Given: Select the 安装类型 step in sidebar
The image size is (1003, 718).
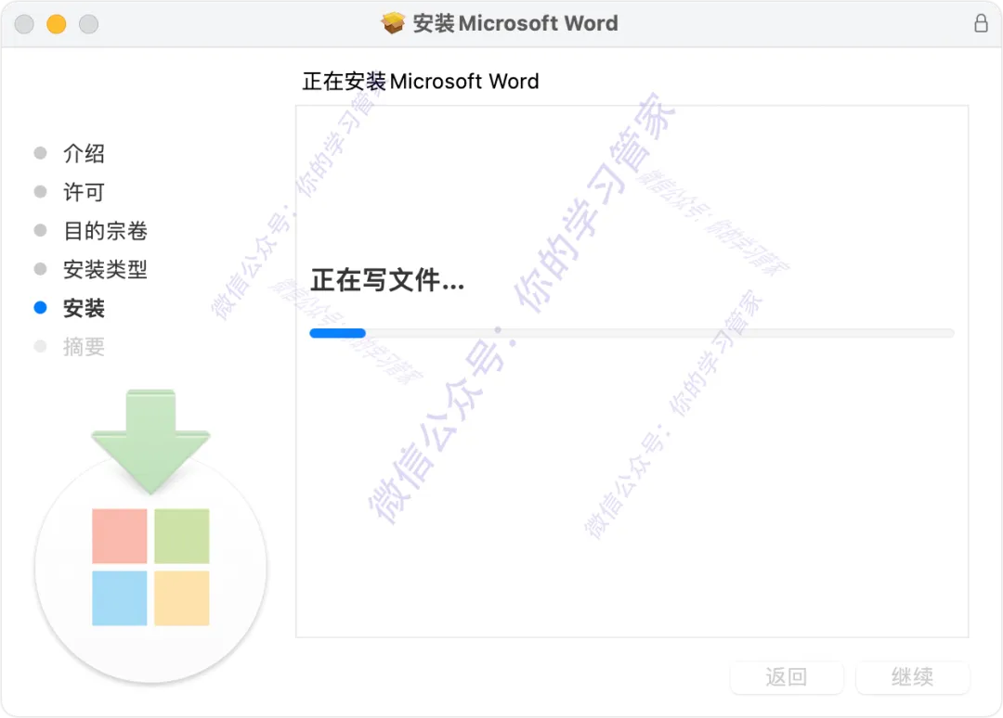Looking at the screenshot, I should click(x=106, y=270).
